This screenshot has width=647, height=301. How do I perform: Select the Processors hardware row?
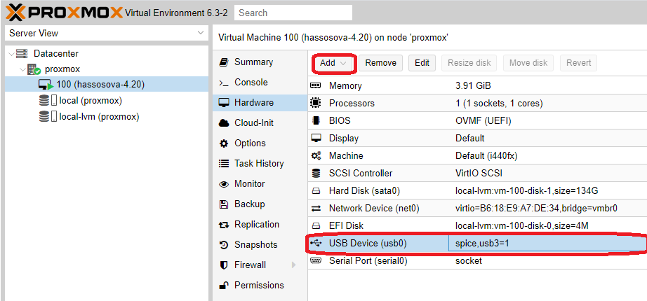click(477, 103)
